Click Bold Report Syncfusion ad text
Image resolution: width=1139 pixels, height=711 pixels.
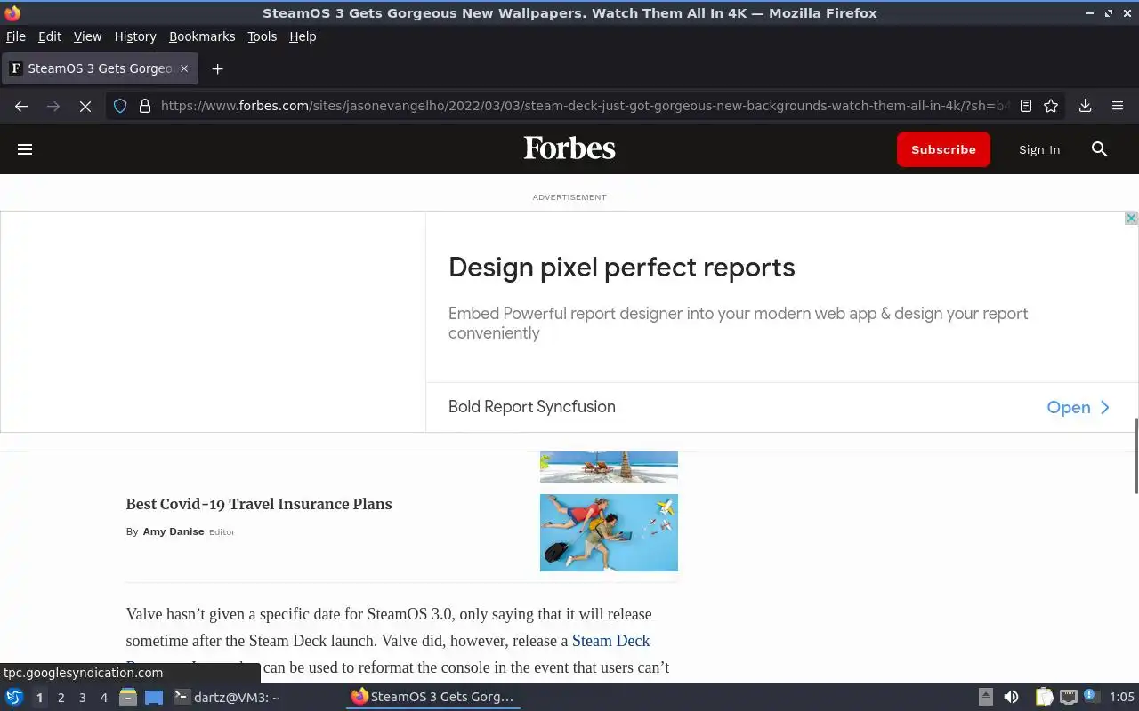point(532,407)
